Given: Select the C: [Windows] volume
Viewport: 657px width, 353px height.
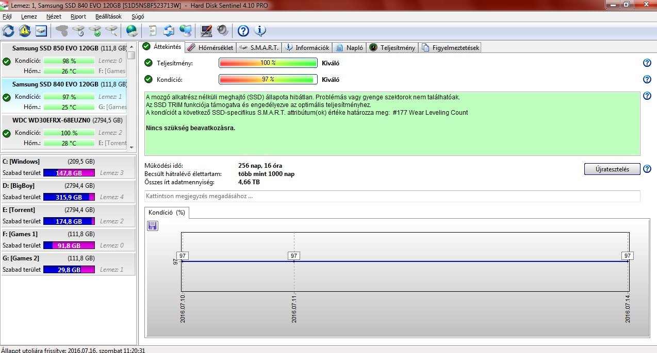Looking at the screenshot, I should pos(68,167).
